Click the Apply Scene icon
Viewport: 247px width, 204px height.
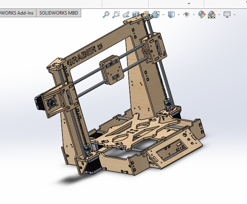click(x=211, y=15)
